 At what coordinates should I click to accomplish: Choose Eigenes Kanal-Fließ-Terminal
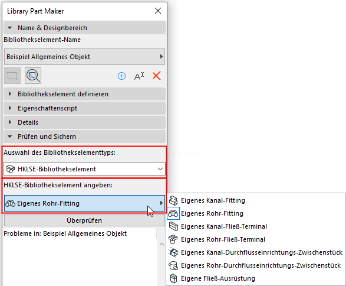coord(256,226)
